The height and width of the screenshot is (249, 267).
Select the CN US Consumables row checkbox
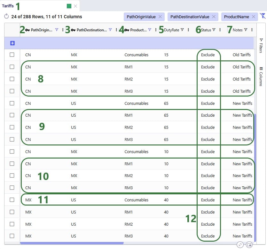click(x=12, y=103)
